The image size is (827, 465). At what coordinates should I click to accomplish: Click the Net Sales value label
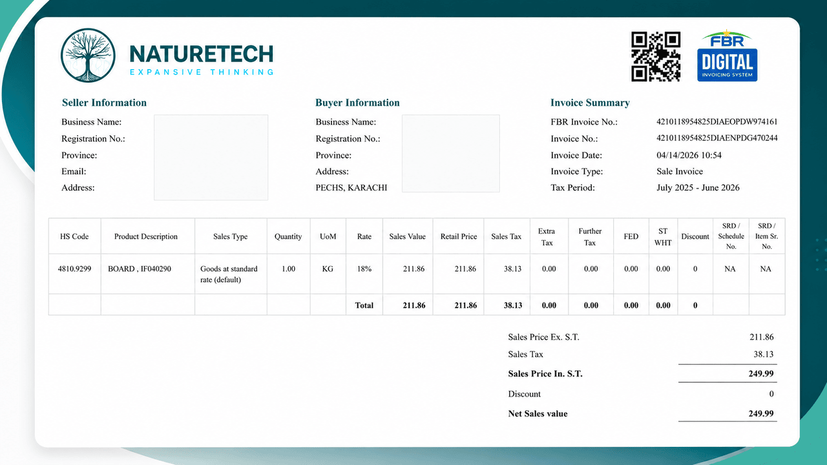point(538,413)
